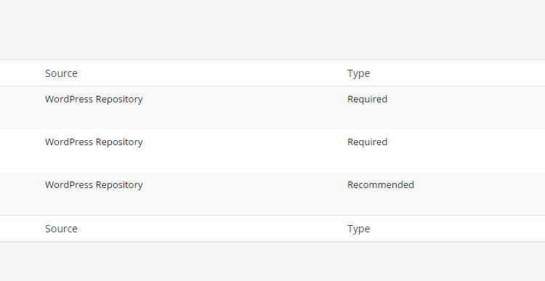This screenshot has height=281, width=545.
Task: Sort by the top Type column header
Action: (358, 73)
